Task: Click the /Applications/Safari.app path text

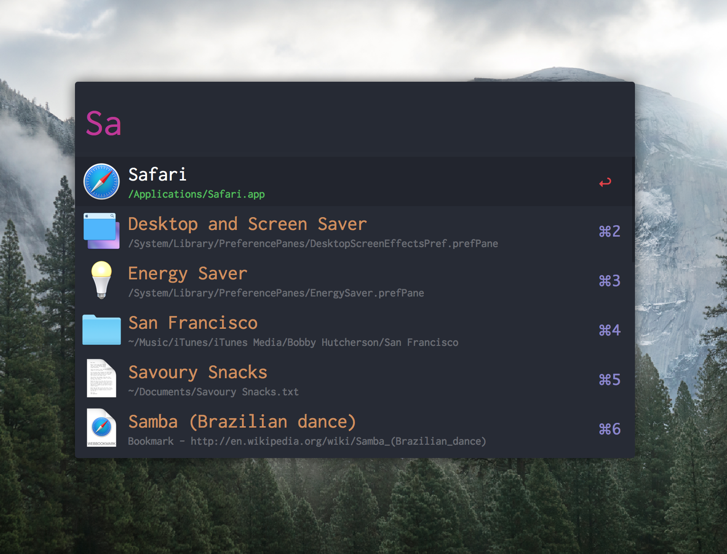Action: coord(196,194)
